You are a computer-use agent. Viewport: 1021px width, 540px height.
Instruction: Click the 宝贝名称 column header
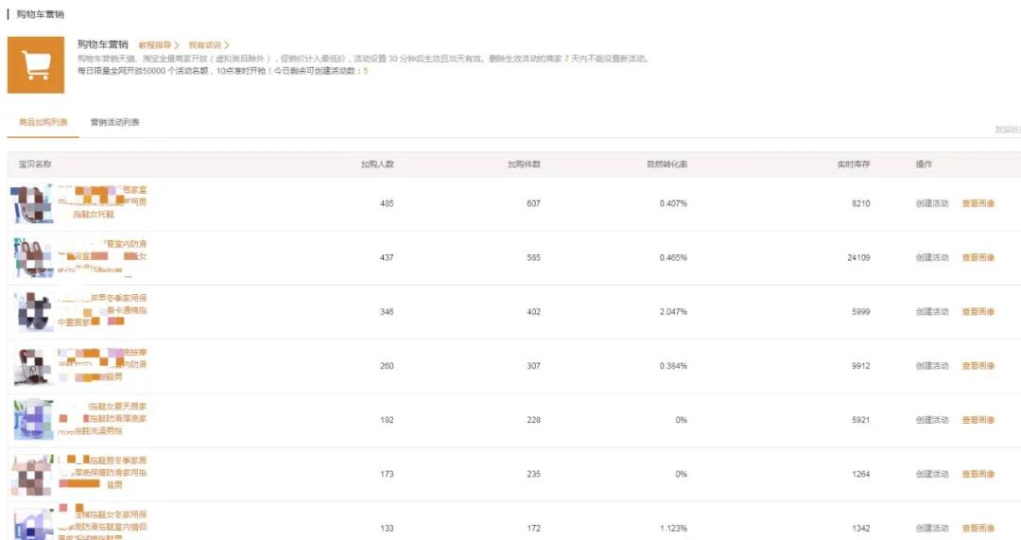(x=35, y=165)
